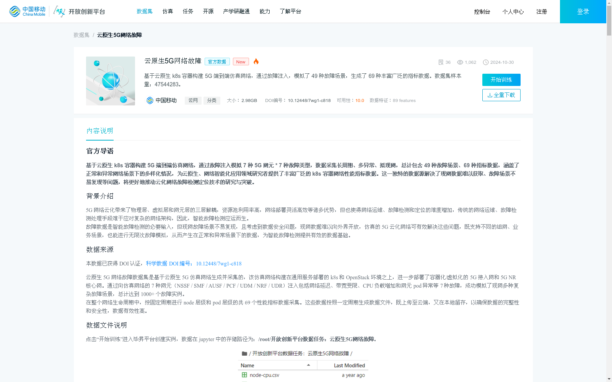The height and width of the screenshot is (382, 612).
Task: Click the 中国移动 publisher name
Action: point(166,100)
